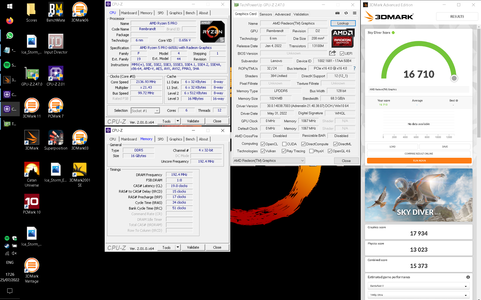
Task: Select the Superposition desktop shortcut
Action: [x=56, y=140]
